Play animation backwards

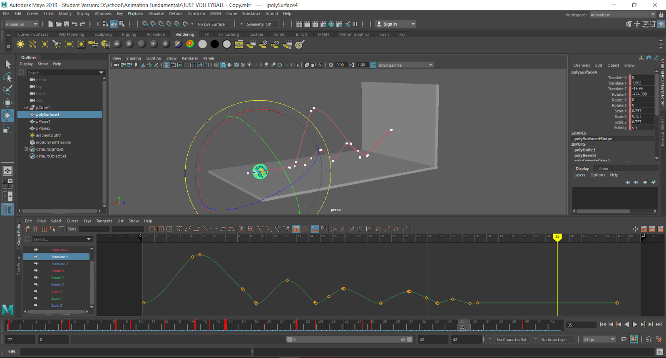pos(627,324)
